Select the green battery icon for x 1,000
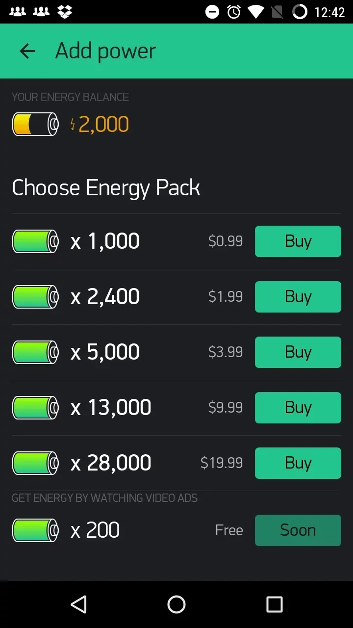 tap(35, 241)
